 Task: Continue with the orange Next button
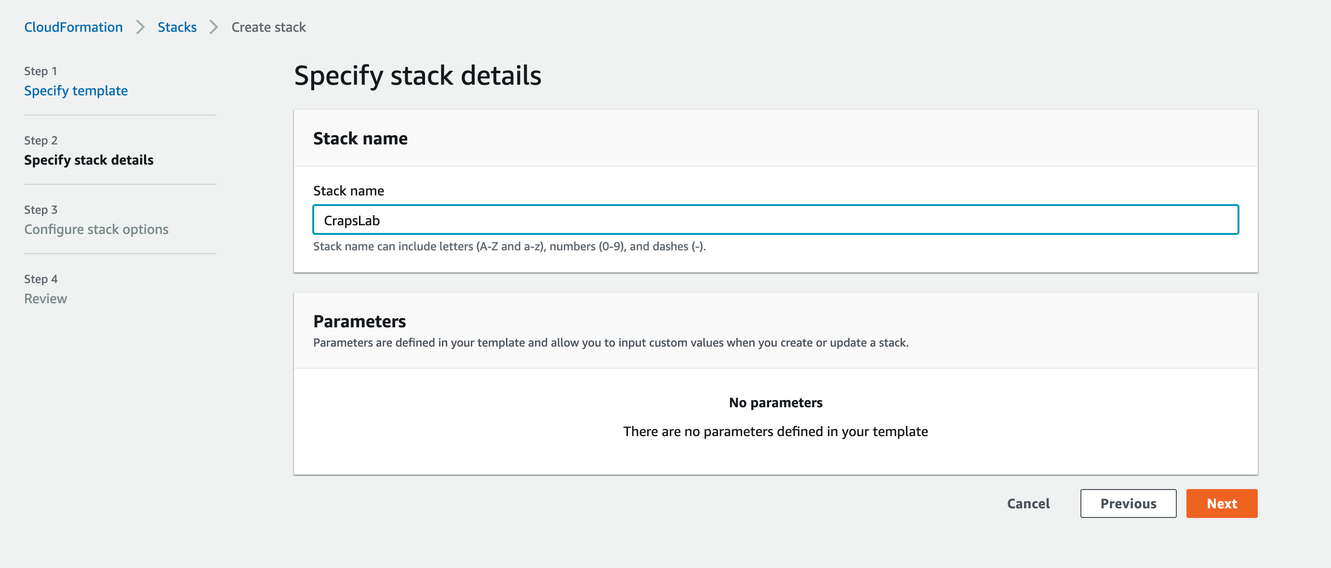tap(1222, 503)
